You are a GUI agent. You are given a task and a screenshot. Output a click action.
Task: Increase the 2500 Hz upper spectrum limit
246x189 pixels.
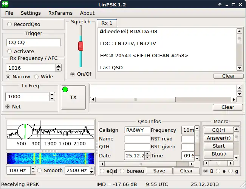92,168
